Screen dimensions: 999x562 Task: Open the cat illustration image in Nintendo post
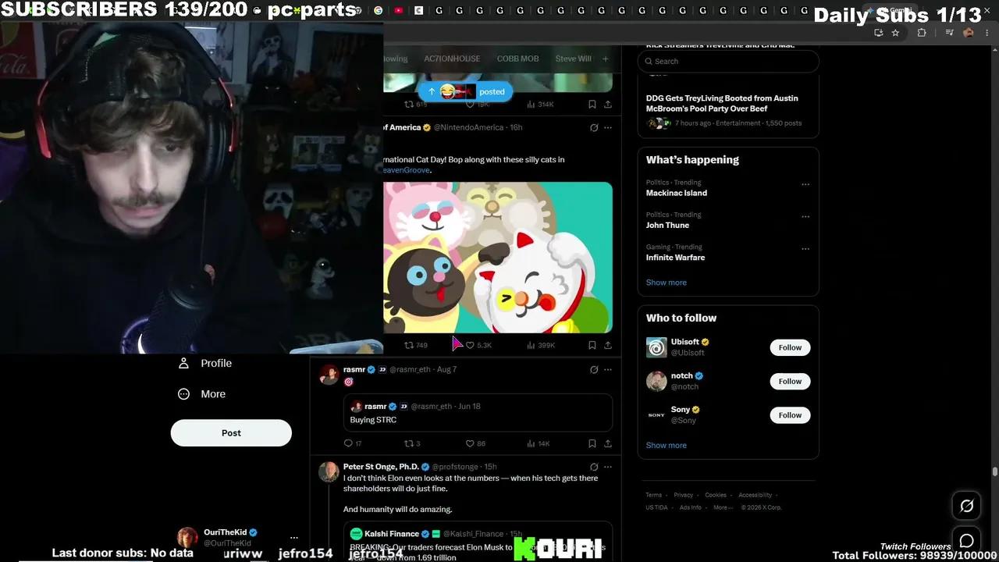[x=498, y=258]
